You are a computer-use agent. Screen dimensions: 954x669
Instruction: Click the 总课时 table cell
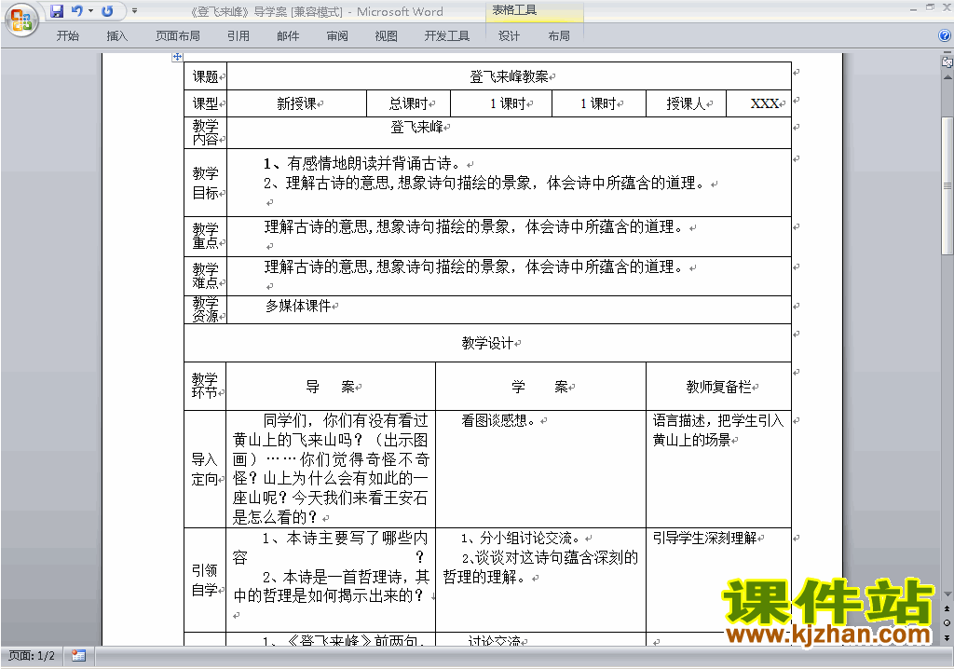tap(408, 103)
